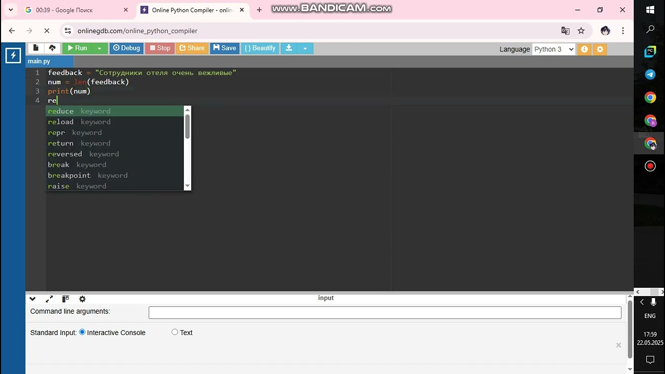Viewport: 665px width, 374px height.
Task: Click line 1 feedback string code
Action: point(142,73)
